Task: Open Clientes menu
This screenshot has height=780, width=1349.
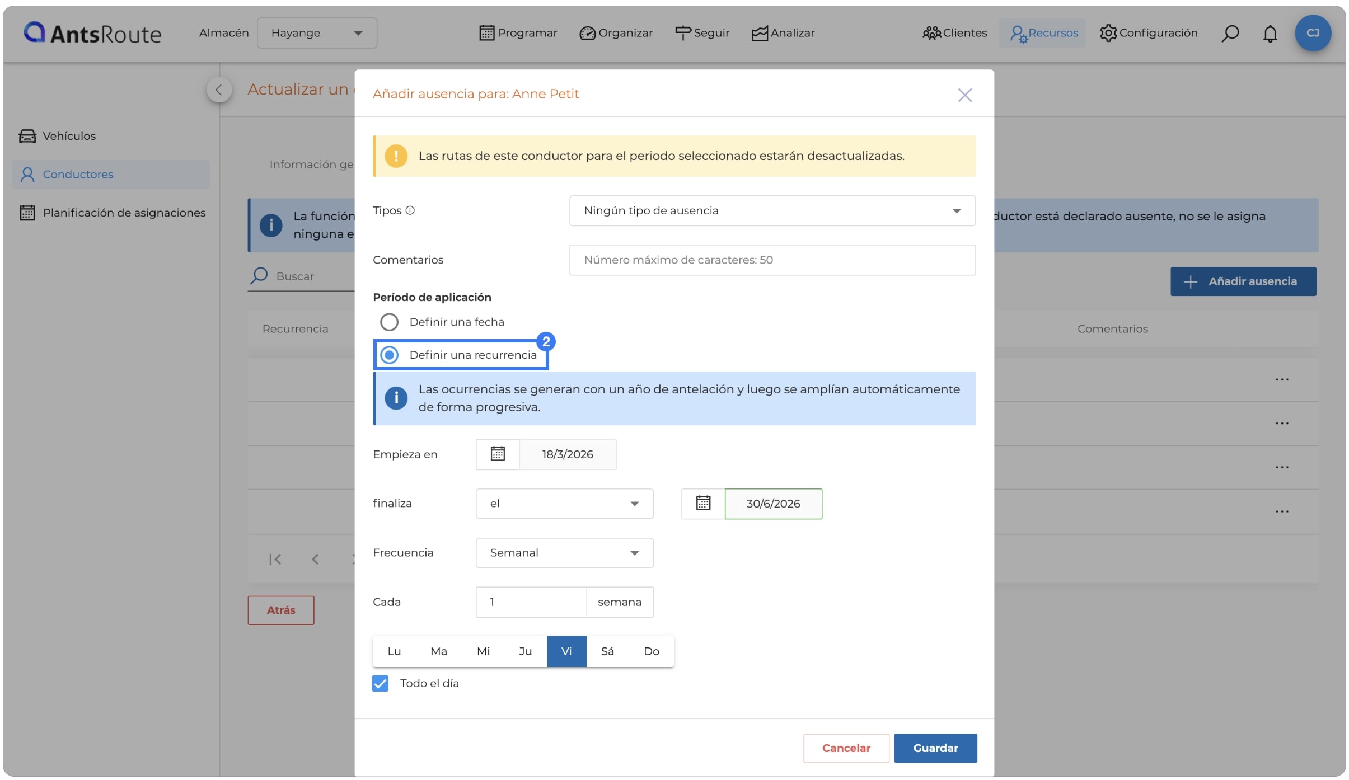Action: click(954, 33)
